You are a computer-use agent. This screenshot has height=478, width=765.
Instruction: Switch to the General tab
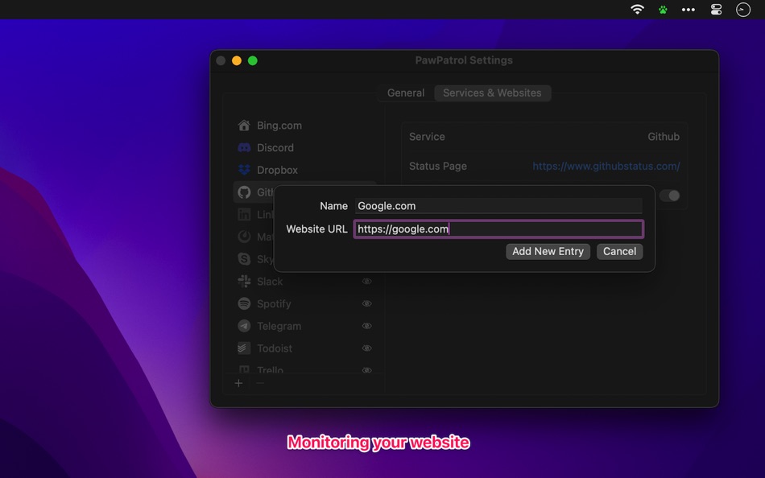point(404,93)
